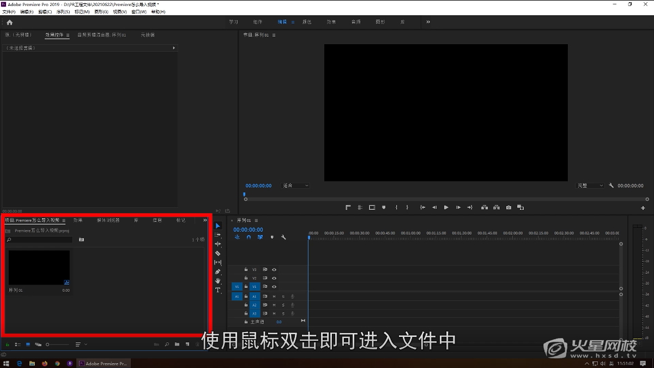Select the Hand tool

coord(218,281)
